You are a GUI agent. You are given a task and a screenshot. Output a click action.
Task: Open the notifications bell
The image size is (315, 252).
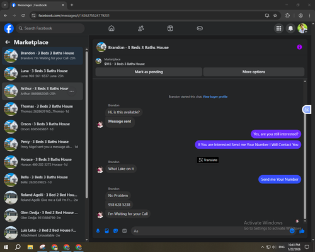290,28
